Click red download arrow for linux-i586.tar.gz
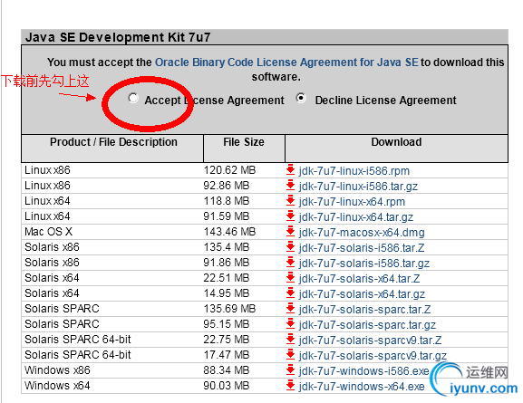This screenshot has width=523, height=403. tap(291, 185)
